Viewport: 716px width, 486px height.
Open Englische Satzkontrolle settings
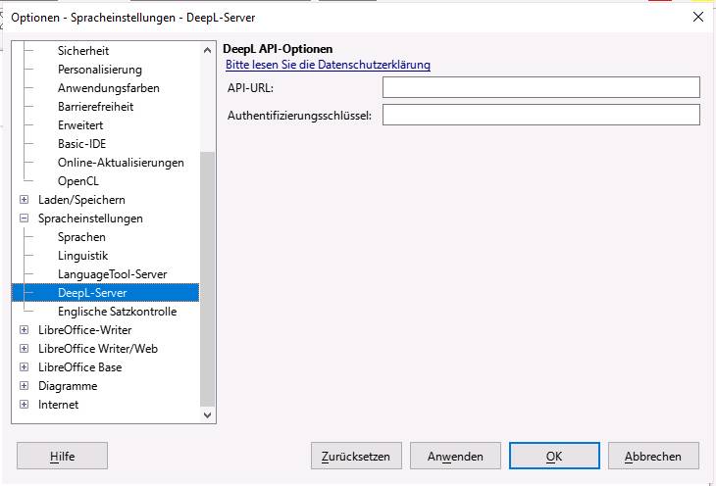pos(117,312)
